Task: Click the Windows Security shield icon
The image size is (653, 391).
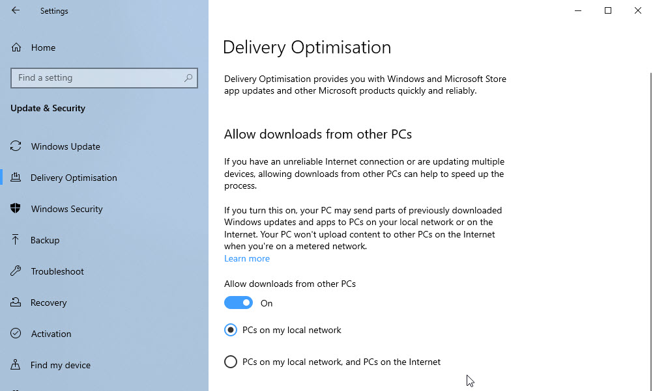Action: pyautogui.click(x=16, y=208)
